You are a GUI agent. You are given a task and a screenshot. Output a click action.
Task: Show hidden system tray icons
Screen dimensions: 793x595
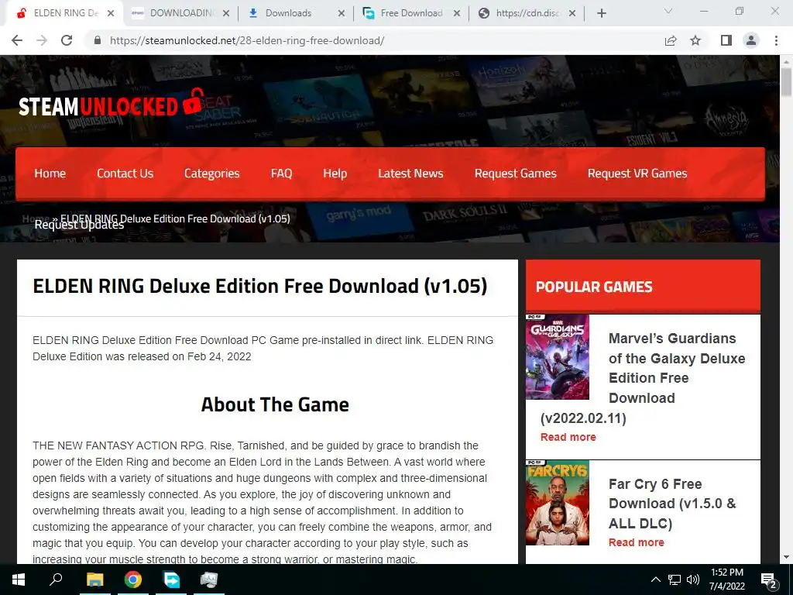coord(655,580)
